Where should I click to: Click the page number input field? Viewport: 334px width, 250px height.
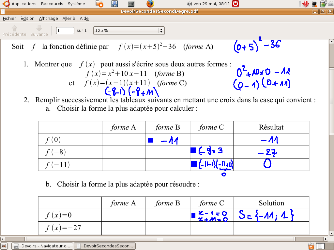click(x=65, y=31)
